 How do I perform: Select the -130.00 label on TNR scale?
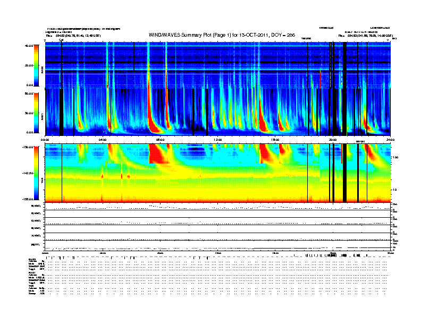tap(28, 147)
